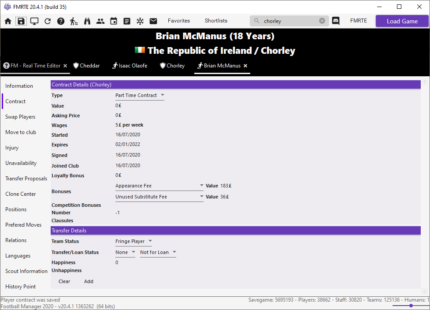Screen dimensions: 430x310
Task: Switch to the Isaac Olaofe player tab
Action: point(130,66)
